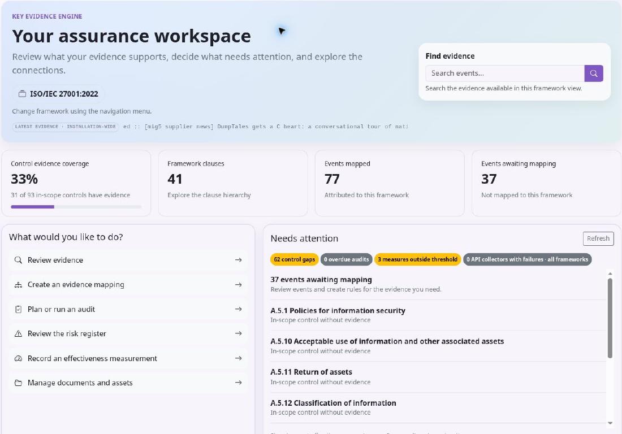Image resolution: width=622 pixels, height=434 pixels.
Task: Click the folder icon beside Manage documents and assets
Action: 18,383
